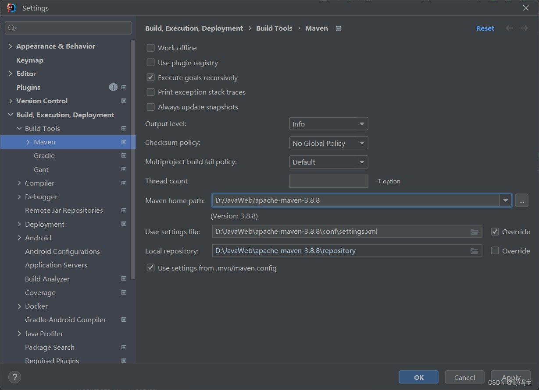This screenshot has height=390, width=539.
Task: Click the indicator icon next to Plugins badge
Action: pos(124,87)
